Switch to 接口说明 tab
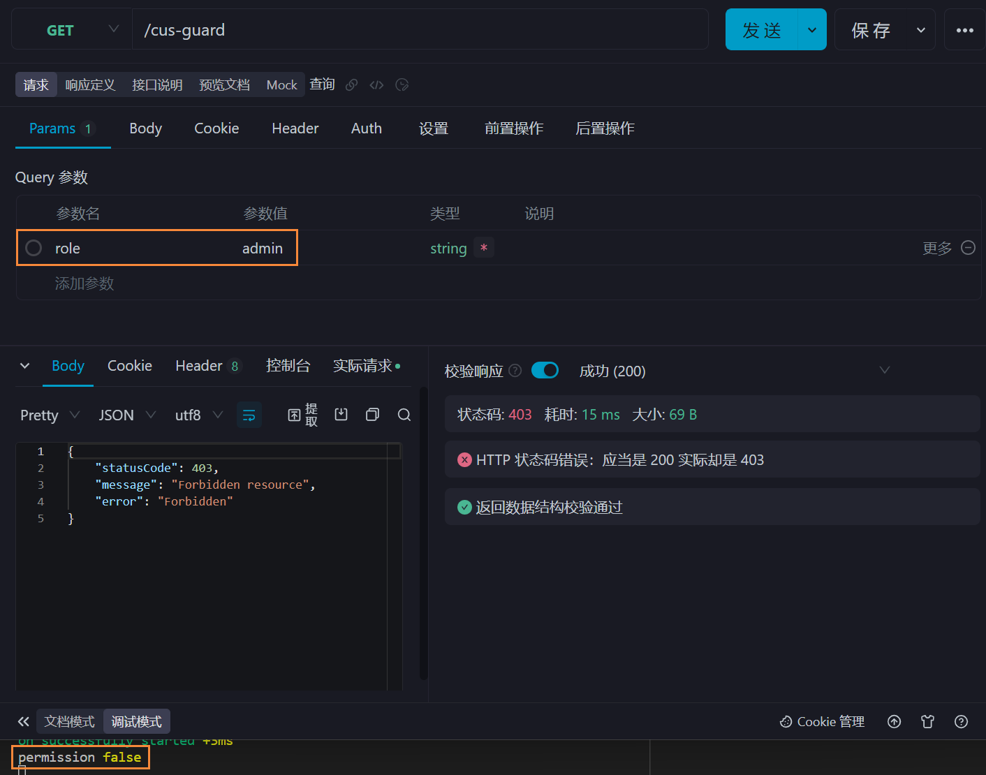This screenshot has height=775, width=986. pyautogui.click(x=157, y=84)
